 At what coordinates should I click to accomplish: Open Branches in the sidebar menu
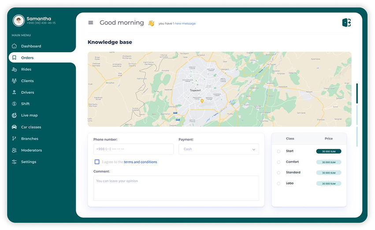coord(30,139)
